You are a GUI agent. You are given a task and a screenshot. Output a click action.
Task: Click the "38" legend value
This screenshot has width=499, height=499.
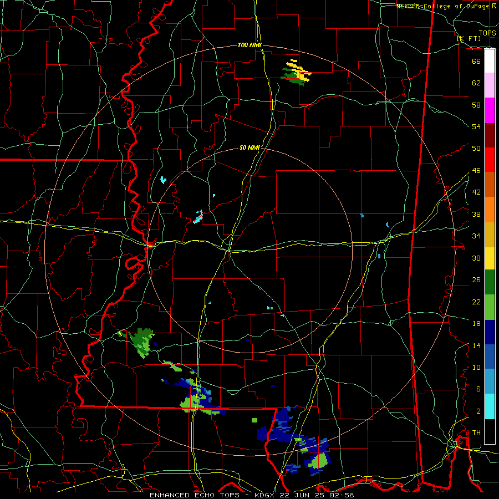click(x=476, y=214)
